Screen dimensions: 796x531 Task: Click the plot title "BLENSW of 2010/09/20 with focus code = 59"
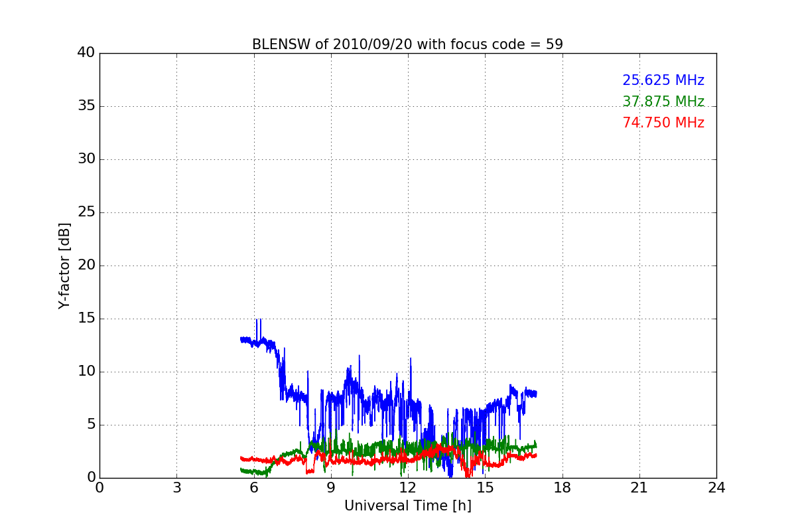click(x=407, y=44)
